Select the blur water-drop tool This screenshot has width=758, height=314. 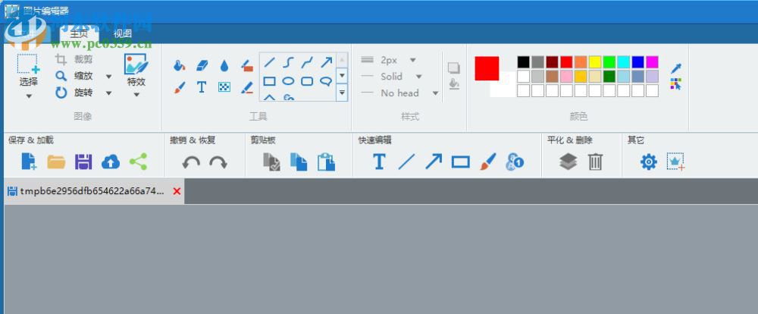pos(224,66)
